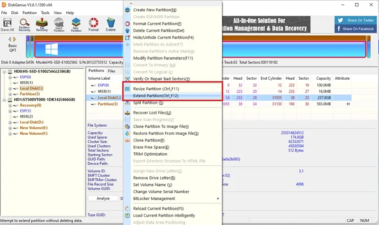Click the Save All toolbar icon
The height and width of the screenshot is (225, 379).
(x=7, y=25)
